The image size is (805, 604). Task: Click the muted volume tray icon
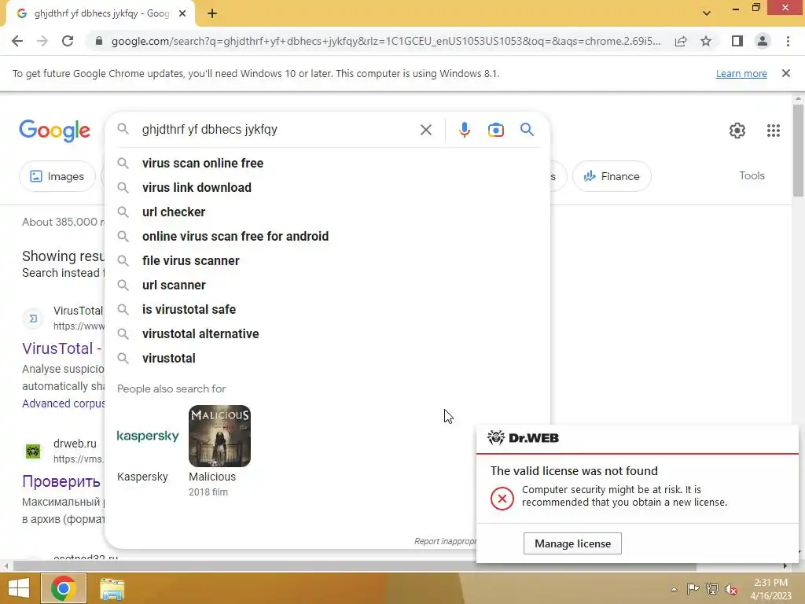(x=731, y=589)
